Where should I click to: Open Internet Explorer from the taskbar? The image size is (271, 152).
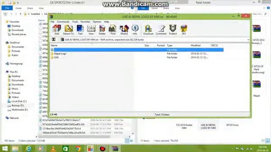tap(28, 148)
